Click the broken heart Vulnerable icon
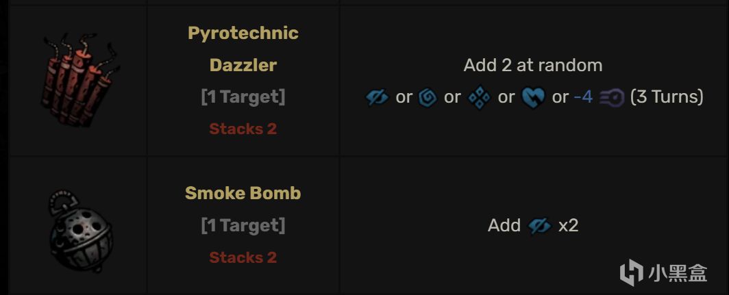This screenshot has width=729, height=295. click(532, 97)
